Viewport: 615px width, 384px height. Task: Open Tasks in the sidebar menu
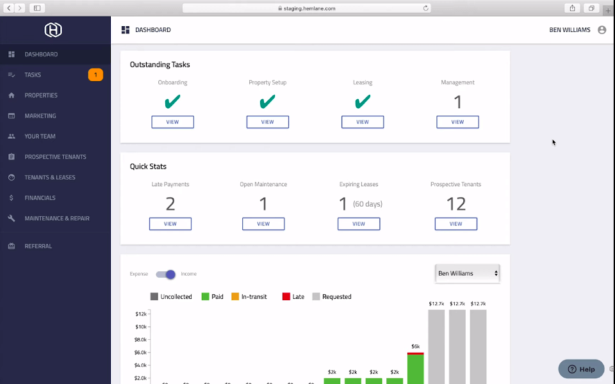[55, 75]
